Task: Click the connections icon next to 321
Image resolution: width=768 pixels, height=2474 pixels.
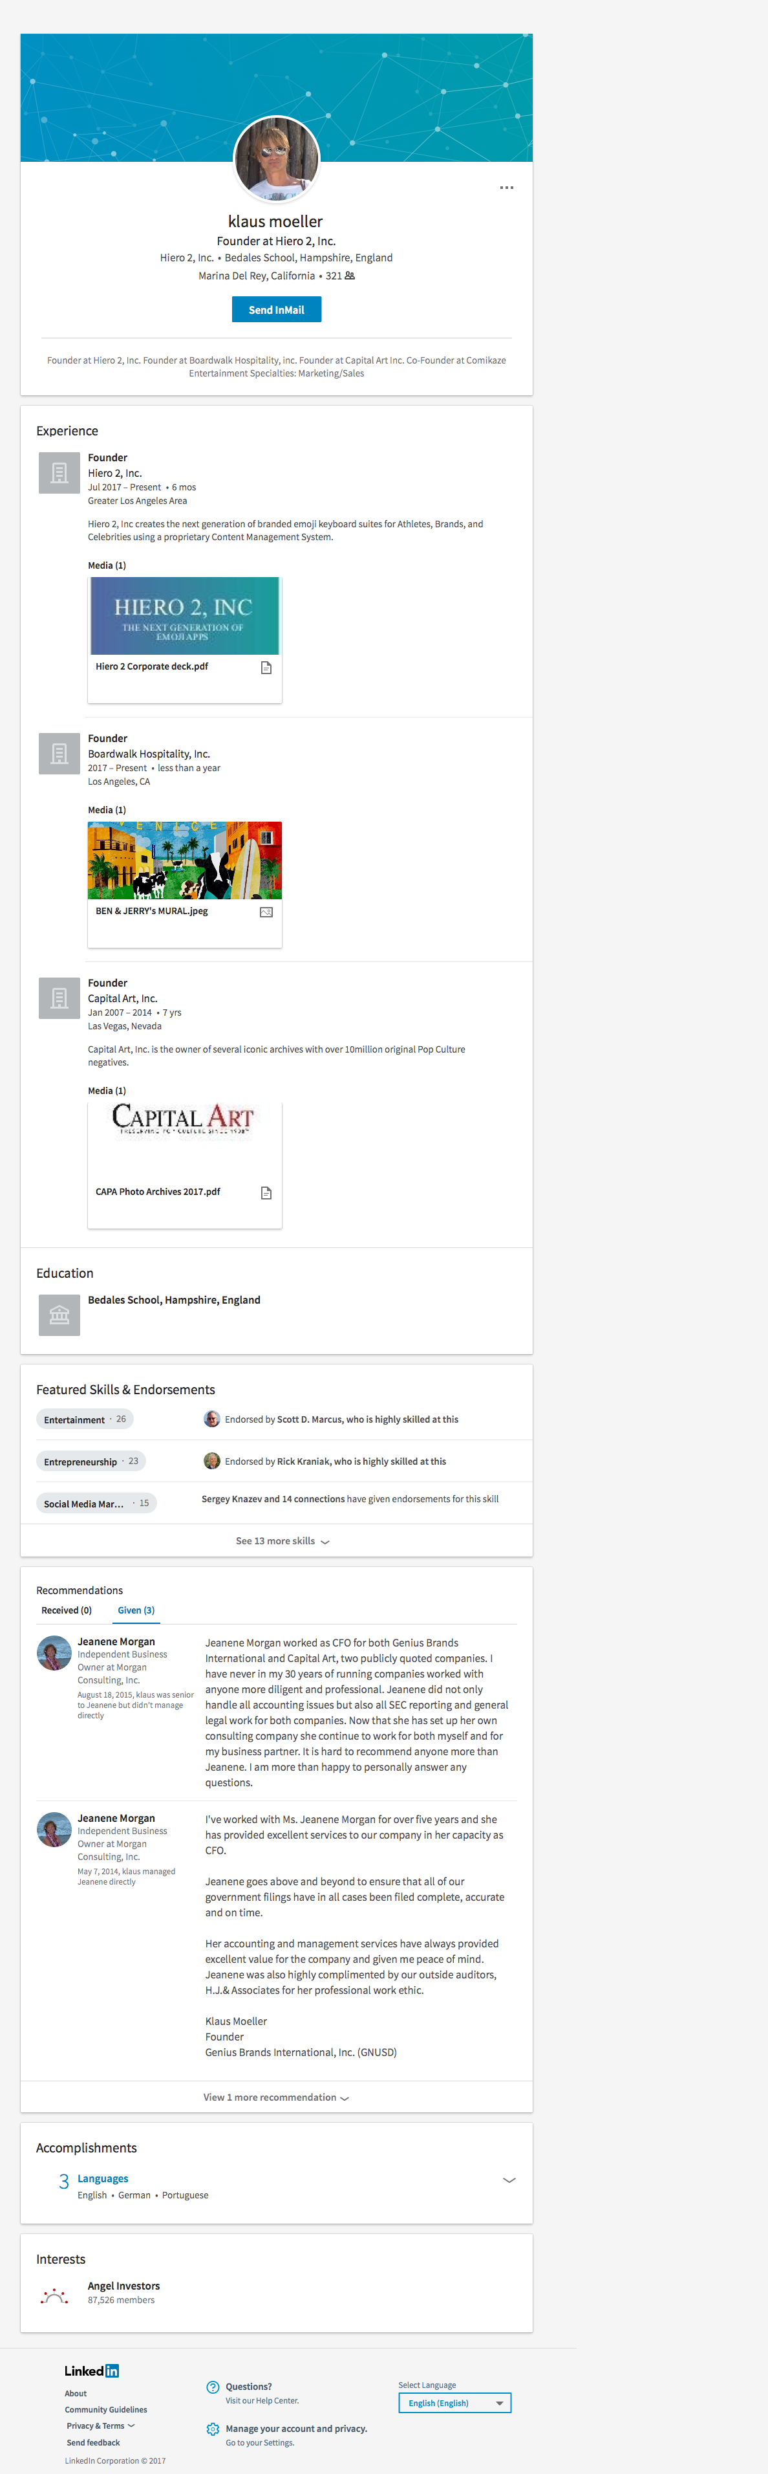Action: pyautogui.click(x=350, y=276)
